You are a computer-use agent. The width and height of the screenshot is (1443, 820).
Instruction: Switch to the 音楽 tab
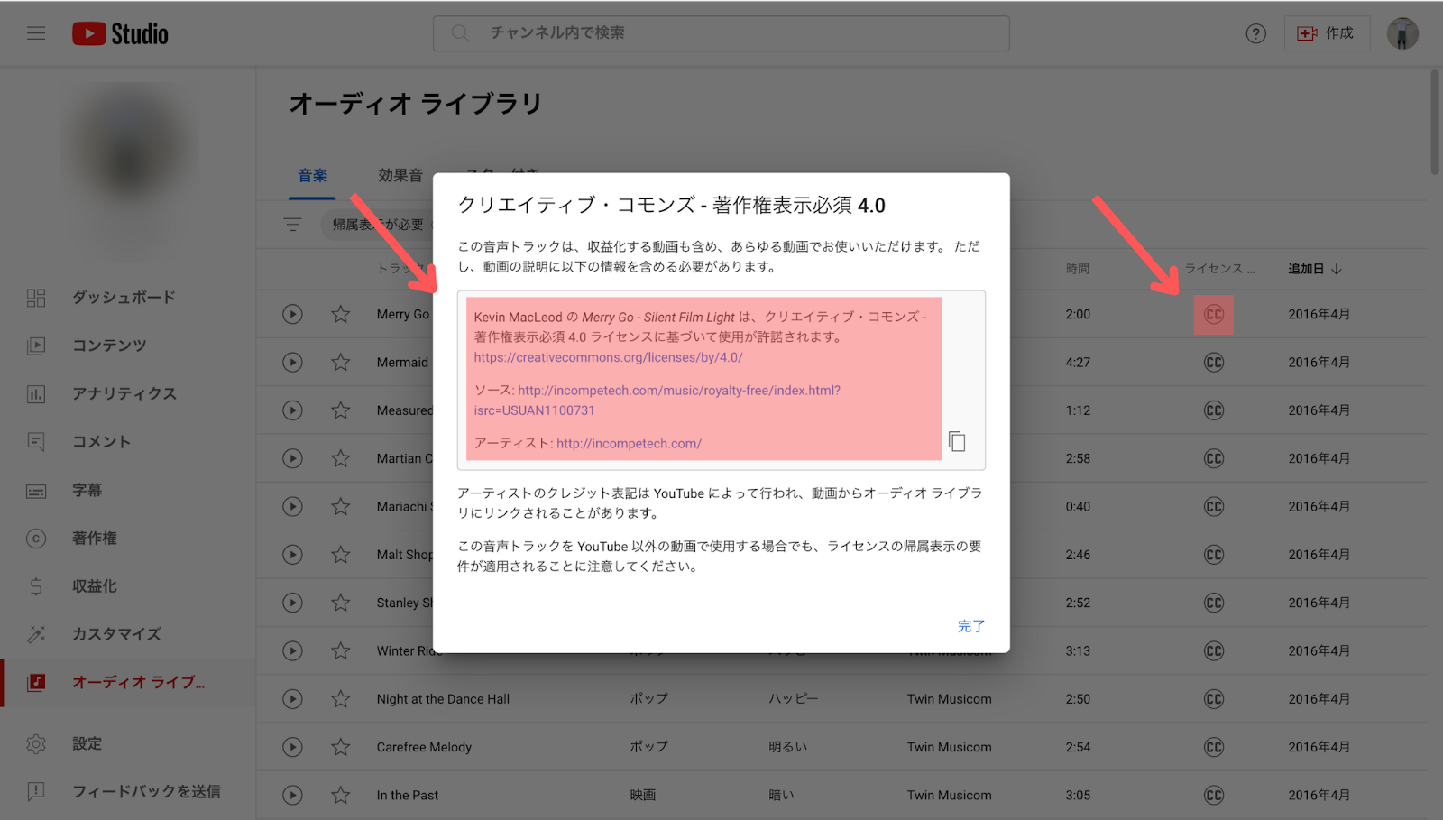[313, 176]
